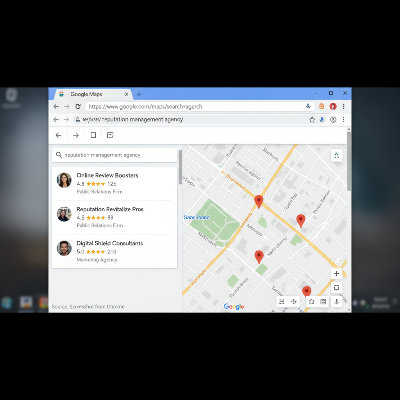Open the orange extension icon in the toolbar
Image resolution: width=400 pixels, height=400 pixels.
pos(321,106)
